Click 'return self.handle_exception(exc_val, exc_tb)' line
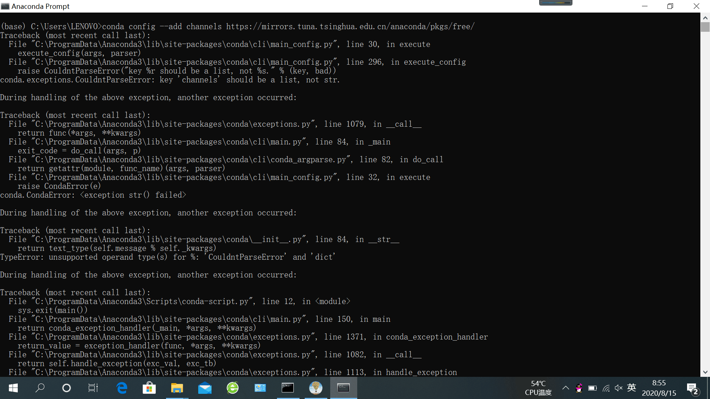 [117, 364]
